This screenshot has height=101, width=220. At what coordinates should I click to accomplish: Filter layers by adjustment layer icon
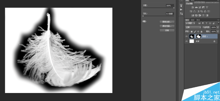point(203,23)
